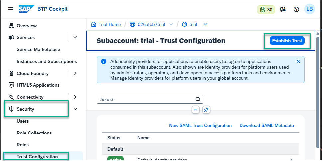Close the information message strip

click(x=298, y=61)
